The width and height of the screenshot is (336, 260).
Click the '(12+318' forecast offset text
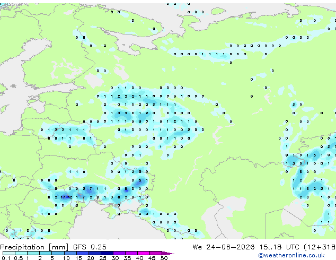tap(320, 247)
